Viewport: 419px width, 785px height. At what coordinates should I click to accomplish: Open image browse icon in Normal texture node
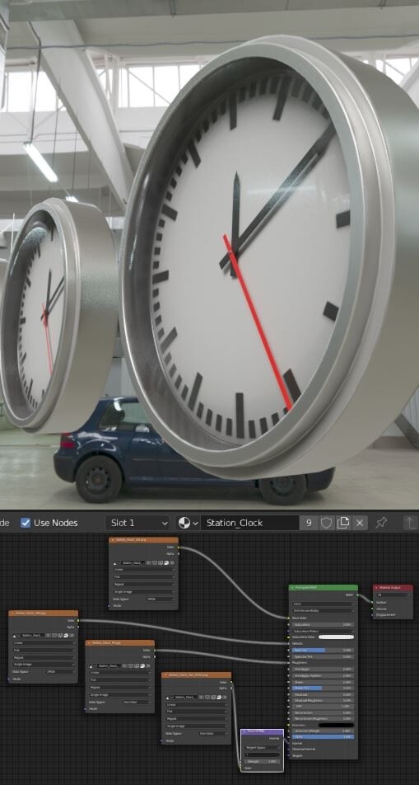click(169, 698)
